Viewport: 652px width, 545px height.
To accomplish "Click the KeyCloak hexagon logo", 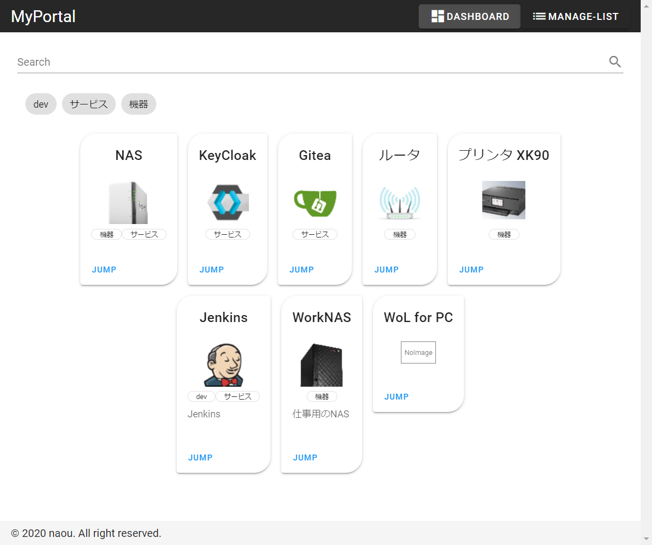I will pos(227,204).
